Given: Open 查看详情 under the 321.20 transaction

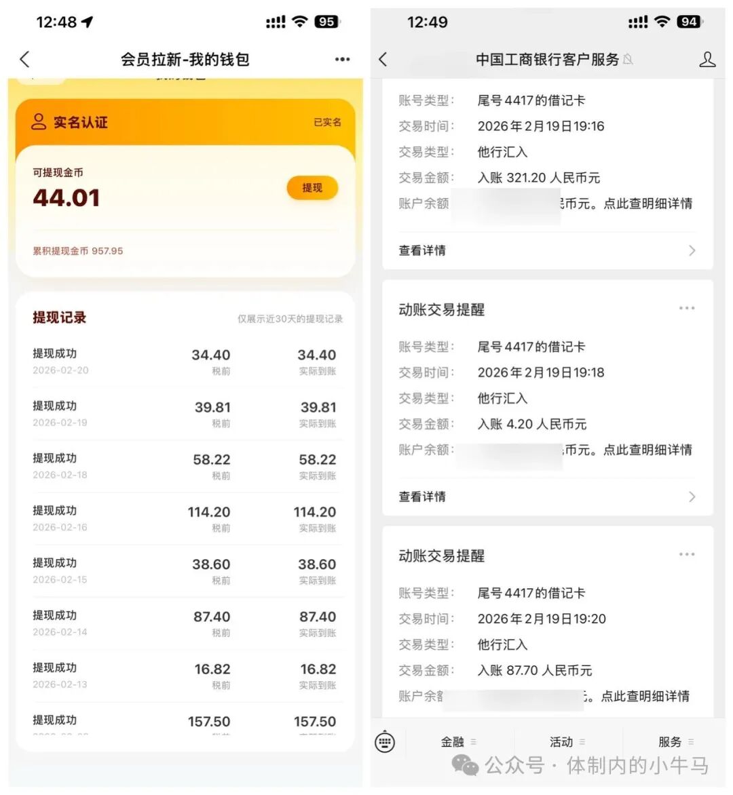Looking at the screenshot, I should [x=547, y=250].
